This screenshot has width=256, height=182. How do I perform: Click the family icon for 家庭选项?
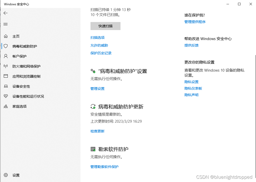[6, 106]
